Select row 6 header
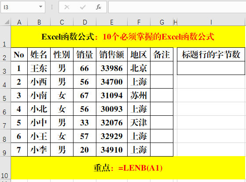 5,109
